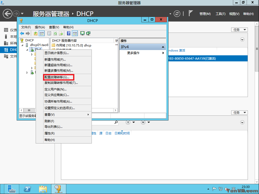Select the 作用域 [10.10.75.0] dhcp list row
The image size is (259, 194).
[84, 45]
